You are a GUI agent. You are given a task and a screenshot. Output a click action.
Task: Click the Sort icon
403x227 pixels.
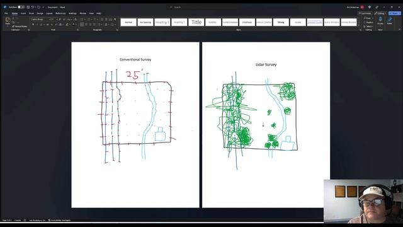[111, 20]
